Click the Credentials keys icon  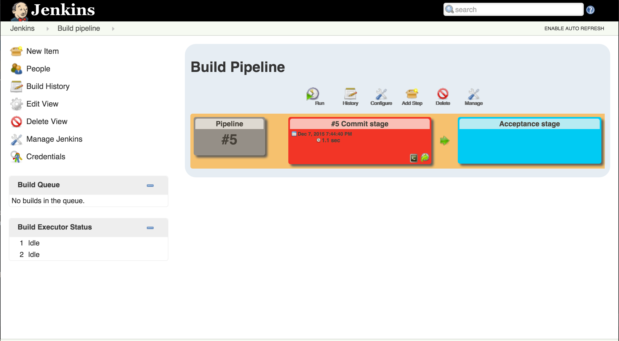[x=16, y=157]
